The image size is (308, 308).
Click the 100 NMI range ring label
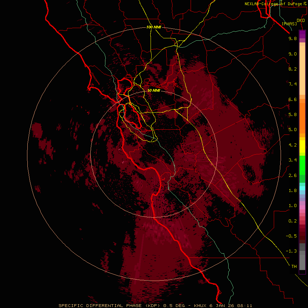(x=154, y=27)
